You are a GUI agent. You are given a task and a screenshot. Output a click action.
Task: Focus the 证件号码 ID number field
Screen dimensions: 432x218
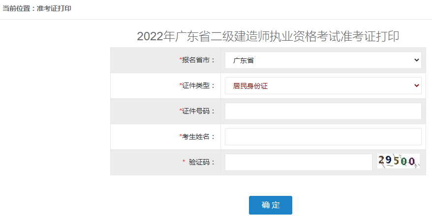pos(323,111)
